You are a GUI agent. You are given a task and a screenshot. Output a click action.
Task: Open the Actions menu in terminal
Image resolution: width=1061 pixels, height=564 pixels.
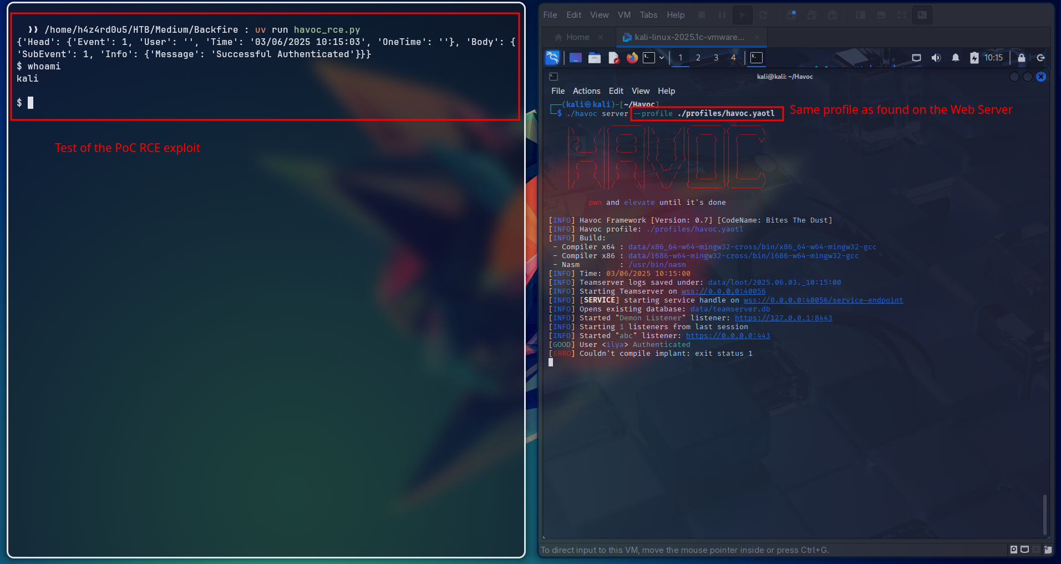[x=586, y=91]
